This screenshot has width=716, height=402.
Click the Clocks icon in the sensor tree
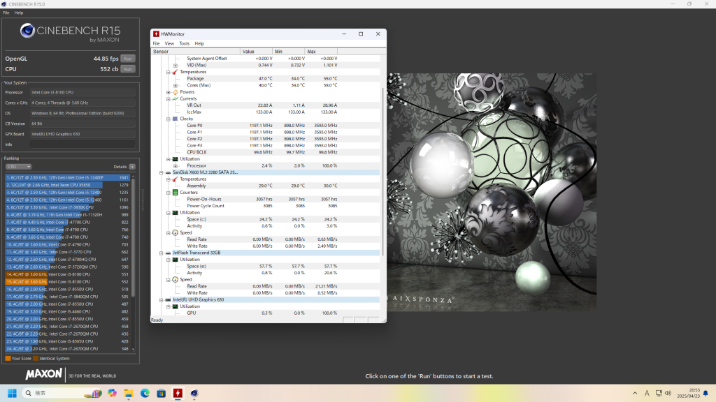(175, 119)
